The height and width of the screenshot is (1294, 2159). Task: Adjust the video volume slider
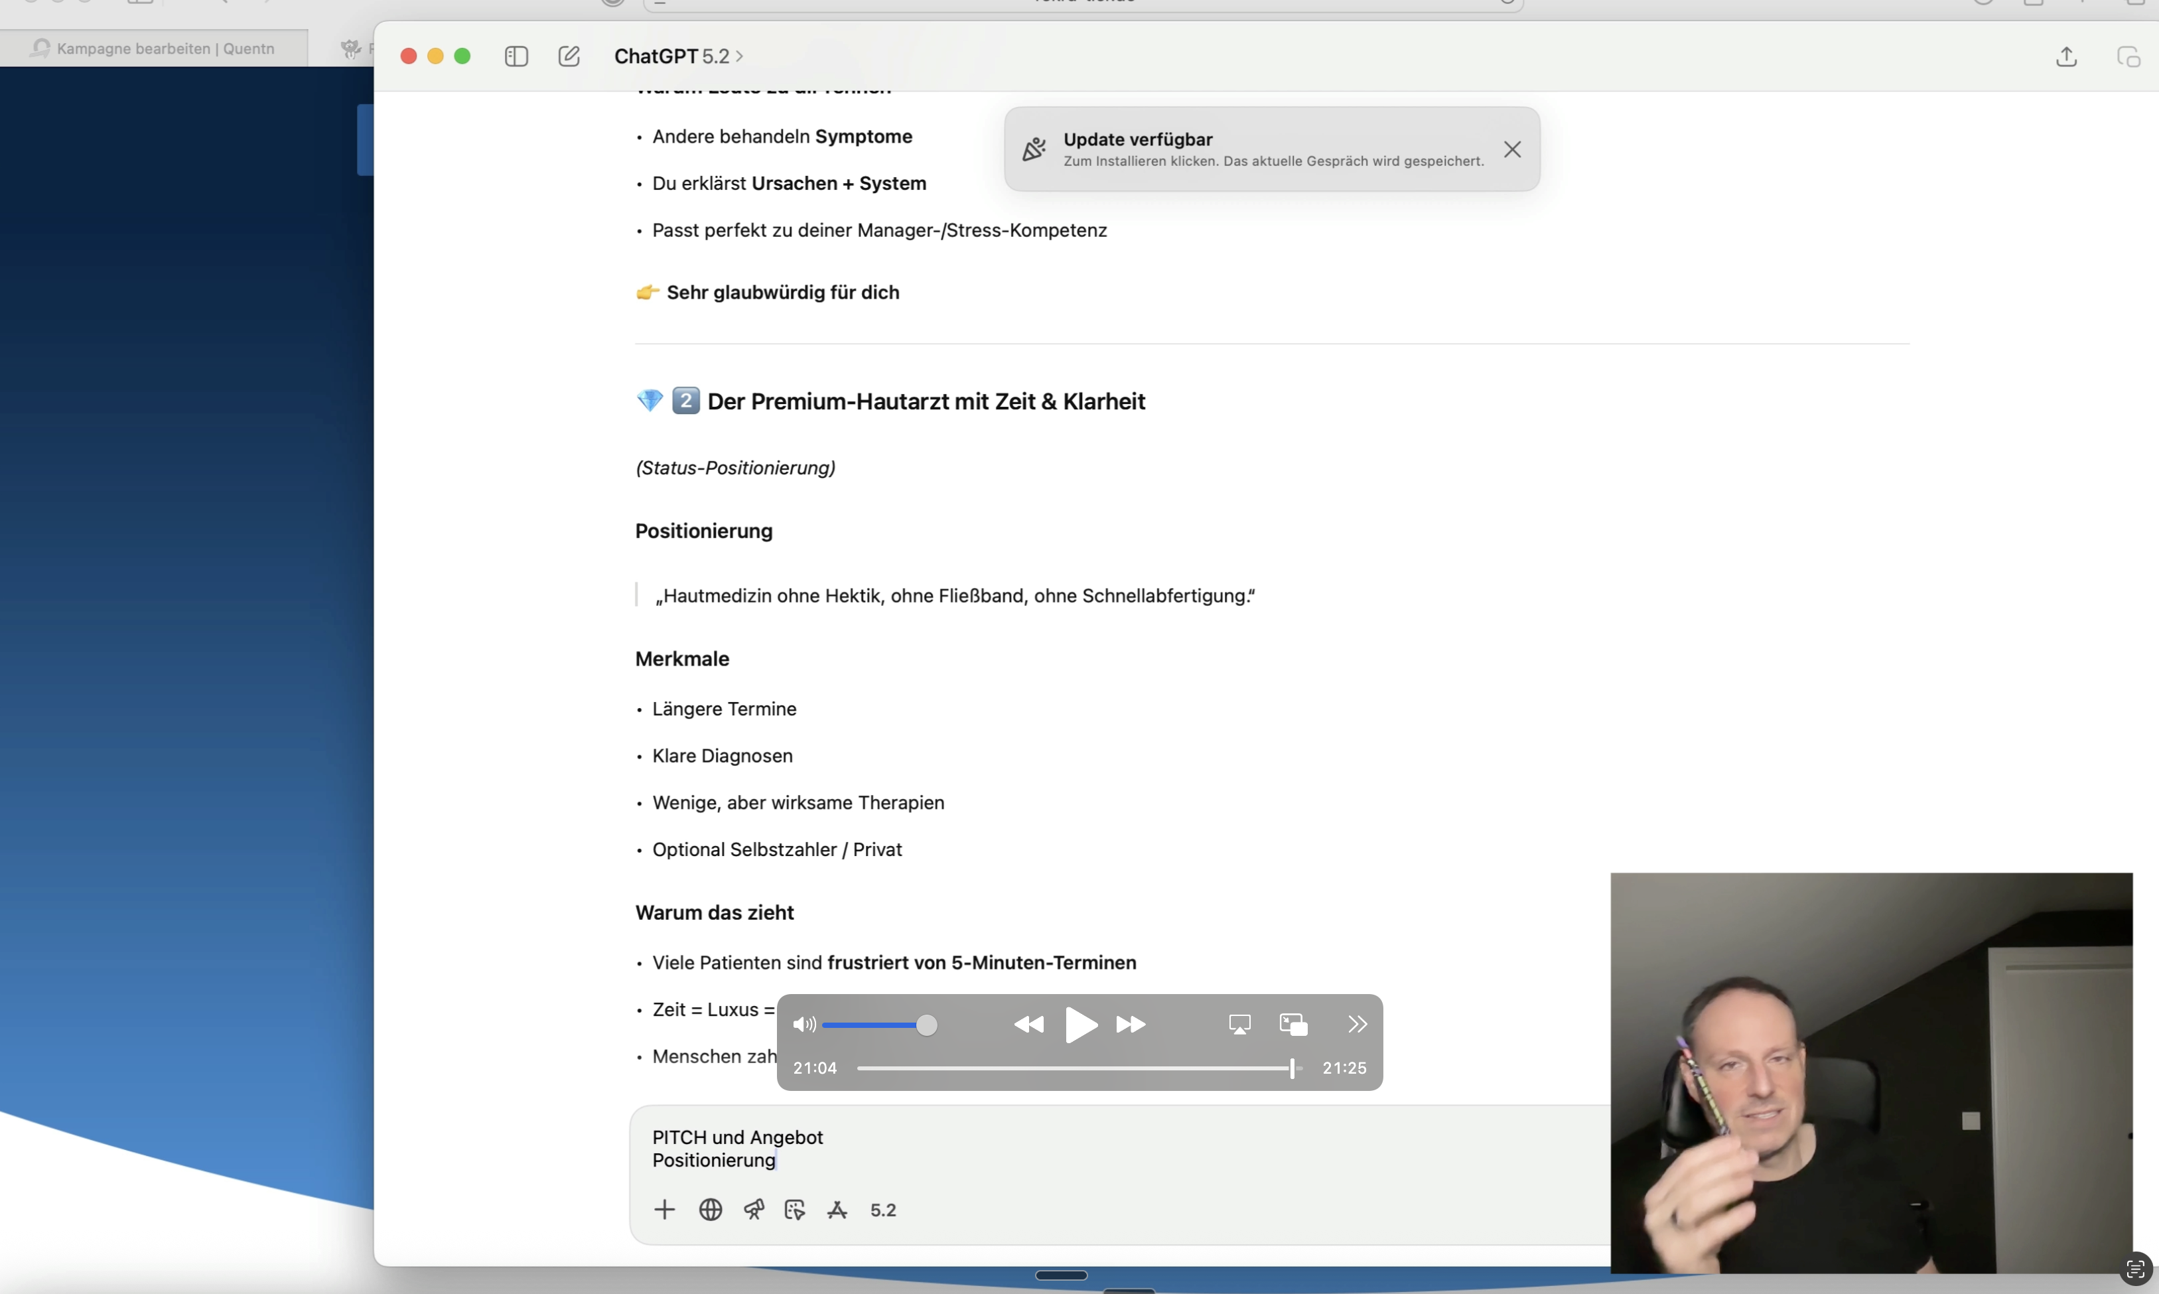880,1025
